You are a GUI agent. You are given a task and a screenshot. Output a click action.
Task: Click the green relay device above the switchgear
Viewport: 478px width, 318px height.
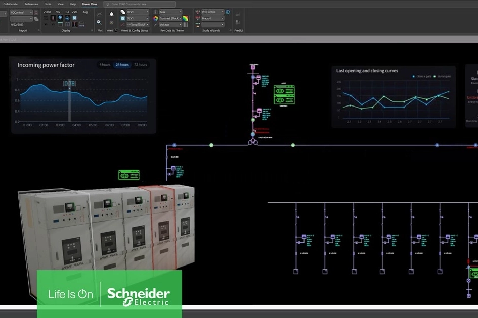tap(128, 175)
